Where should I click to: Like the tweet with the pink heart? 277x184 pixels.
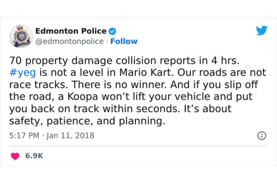(x=15, y=156)
